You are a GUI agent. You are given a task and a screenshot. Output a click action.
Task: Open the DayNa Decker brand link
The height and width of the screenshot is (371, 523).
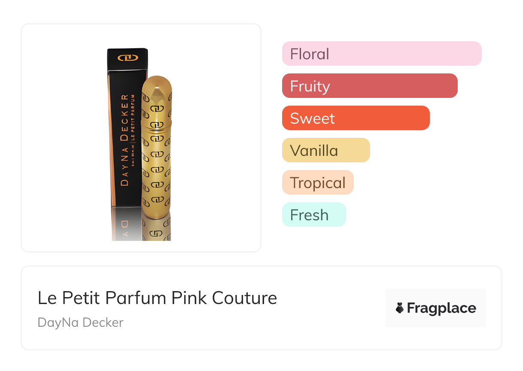(x=80, y=322)
